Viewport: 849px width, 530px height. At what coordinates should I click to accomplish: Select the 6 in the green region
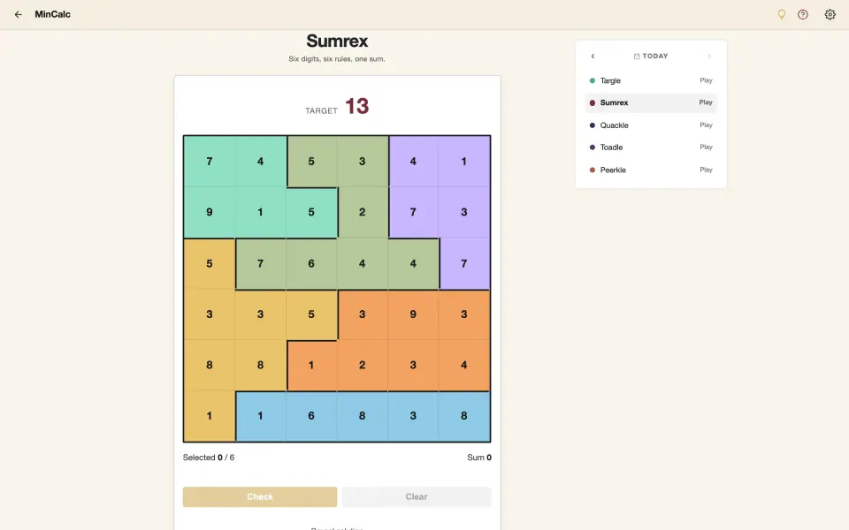tap(311, 264)
